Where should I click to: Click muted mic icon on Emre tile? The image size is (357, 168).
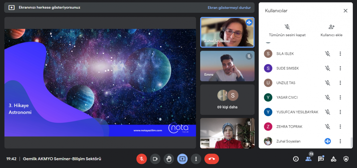[249, 56]
